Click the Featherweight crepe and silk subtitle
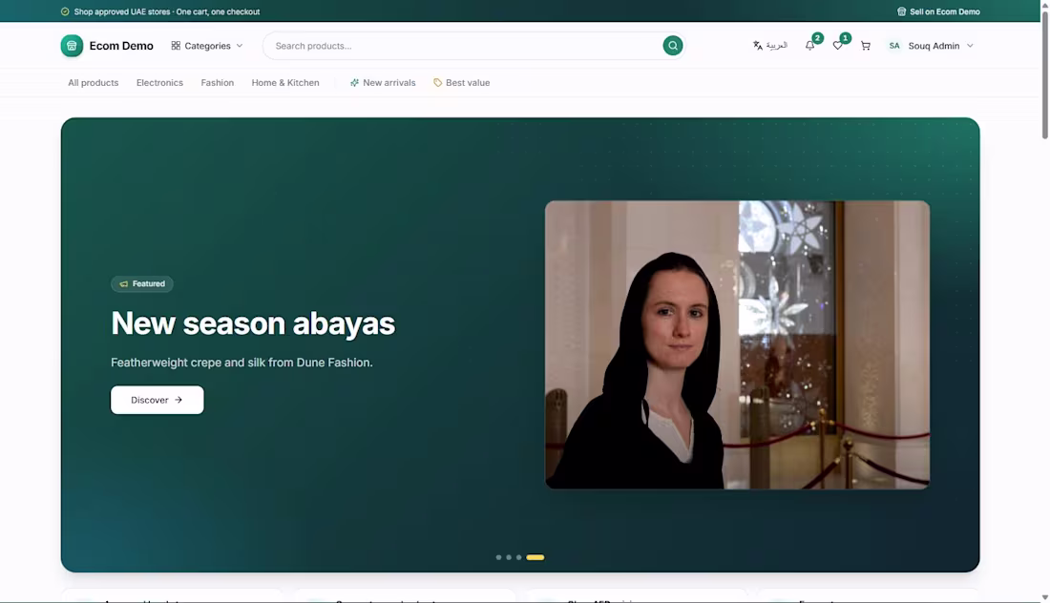This screenshot has width=1050, height=603. pyautogui.click(x=241, y=362)
